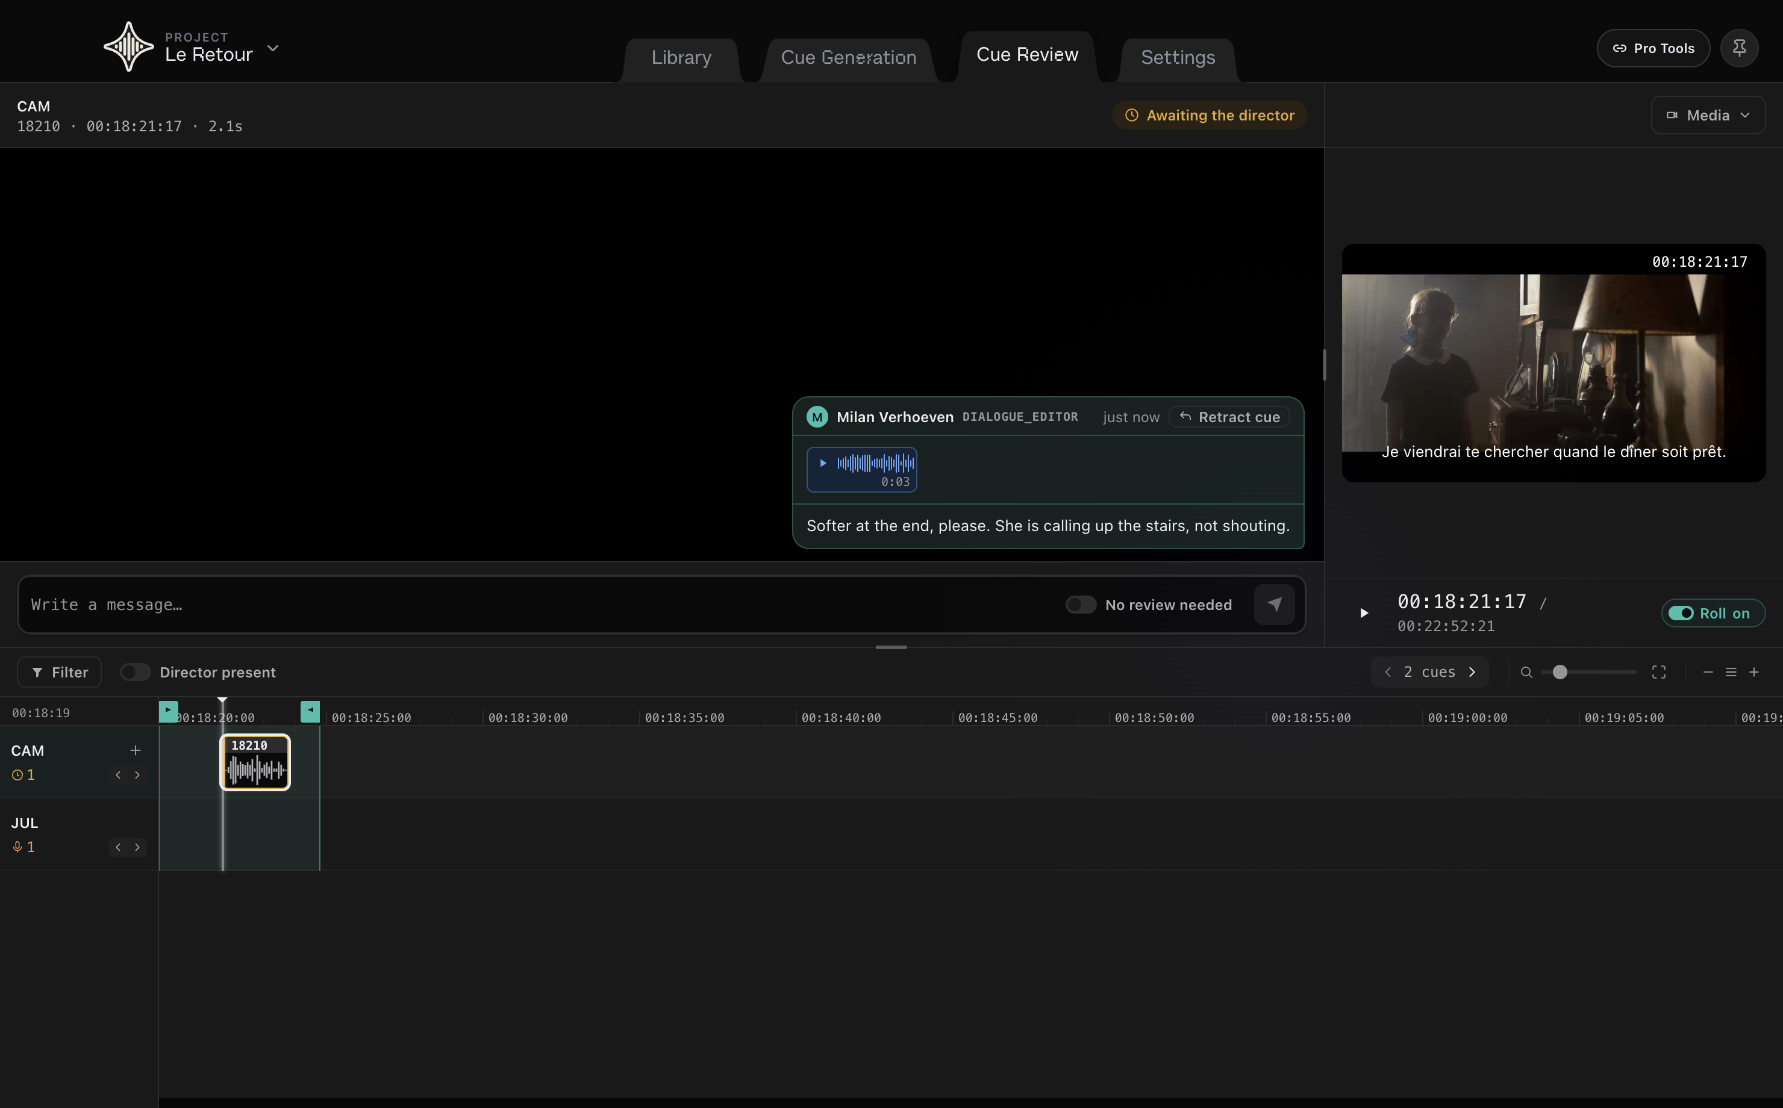Click the plus icon to increase track height

coord(1753,672)
